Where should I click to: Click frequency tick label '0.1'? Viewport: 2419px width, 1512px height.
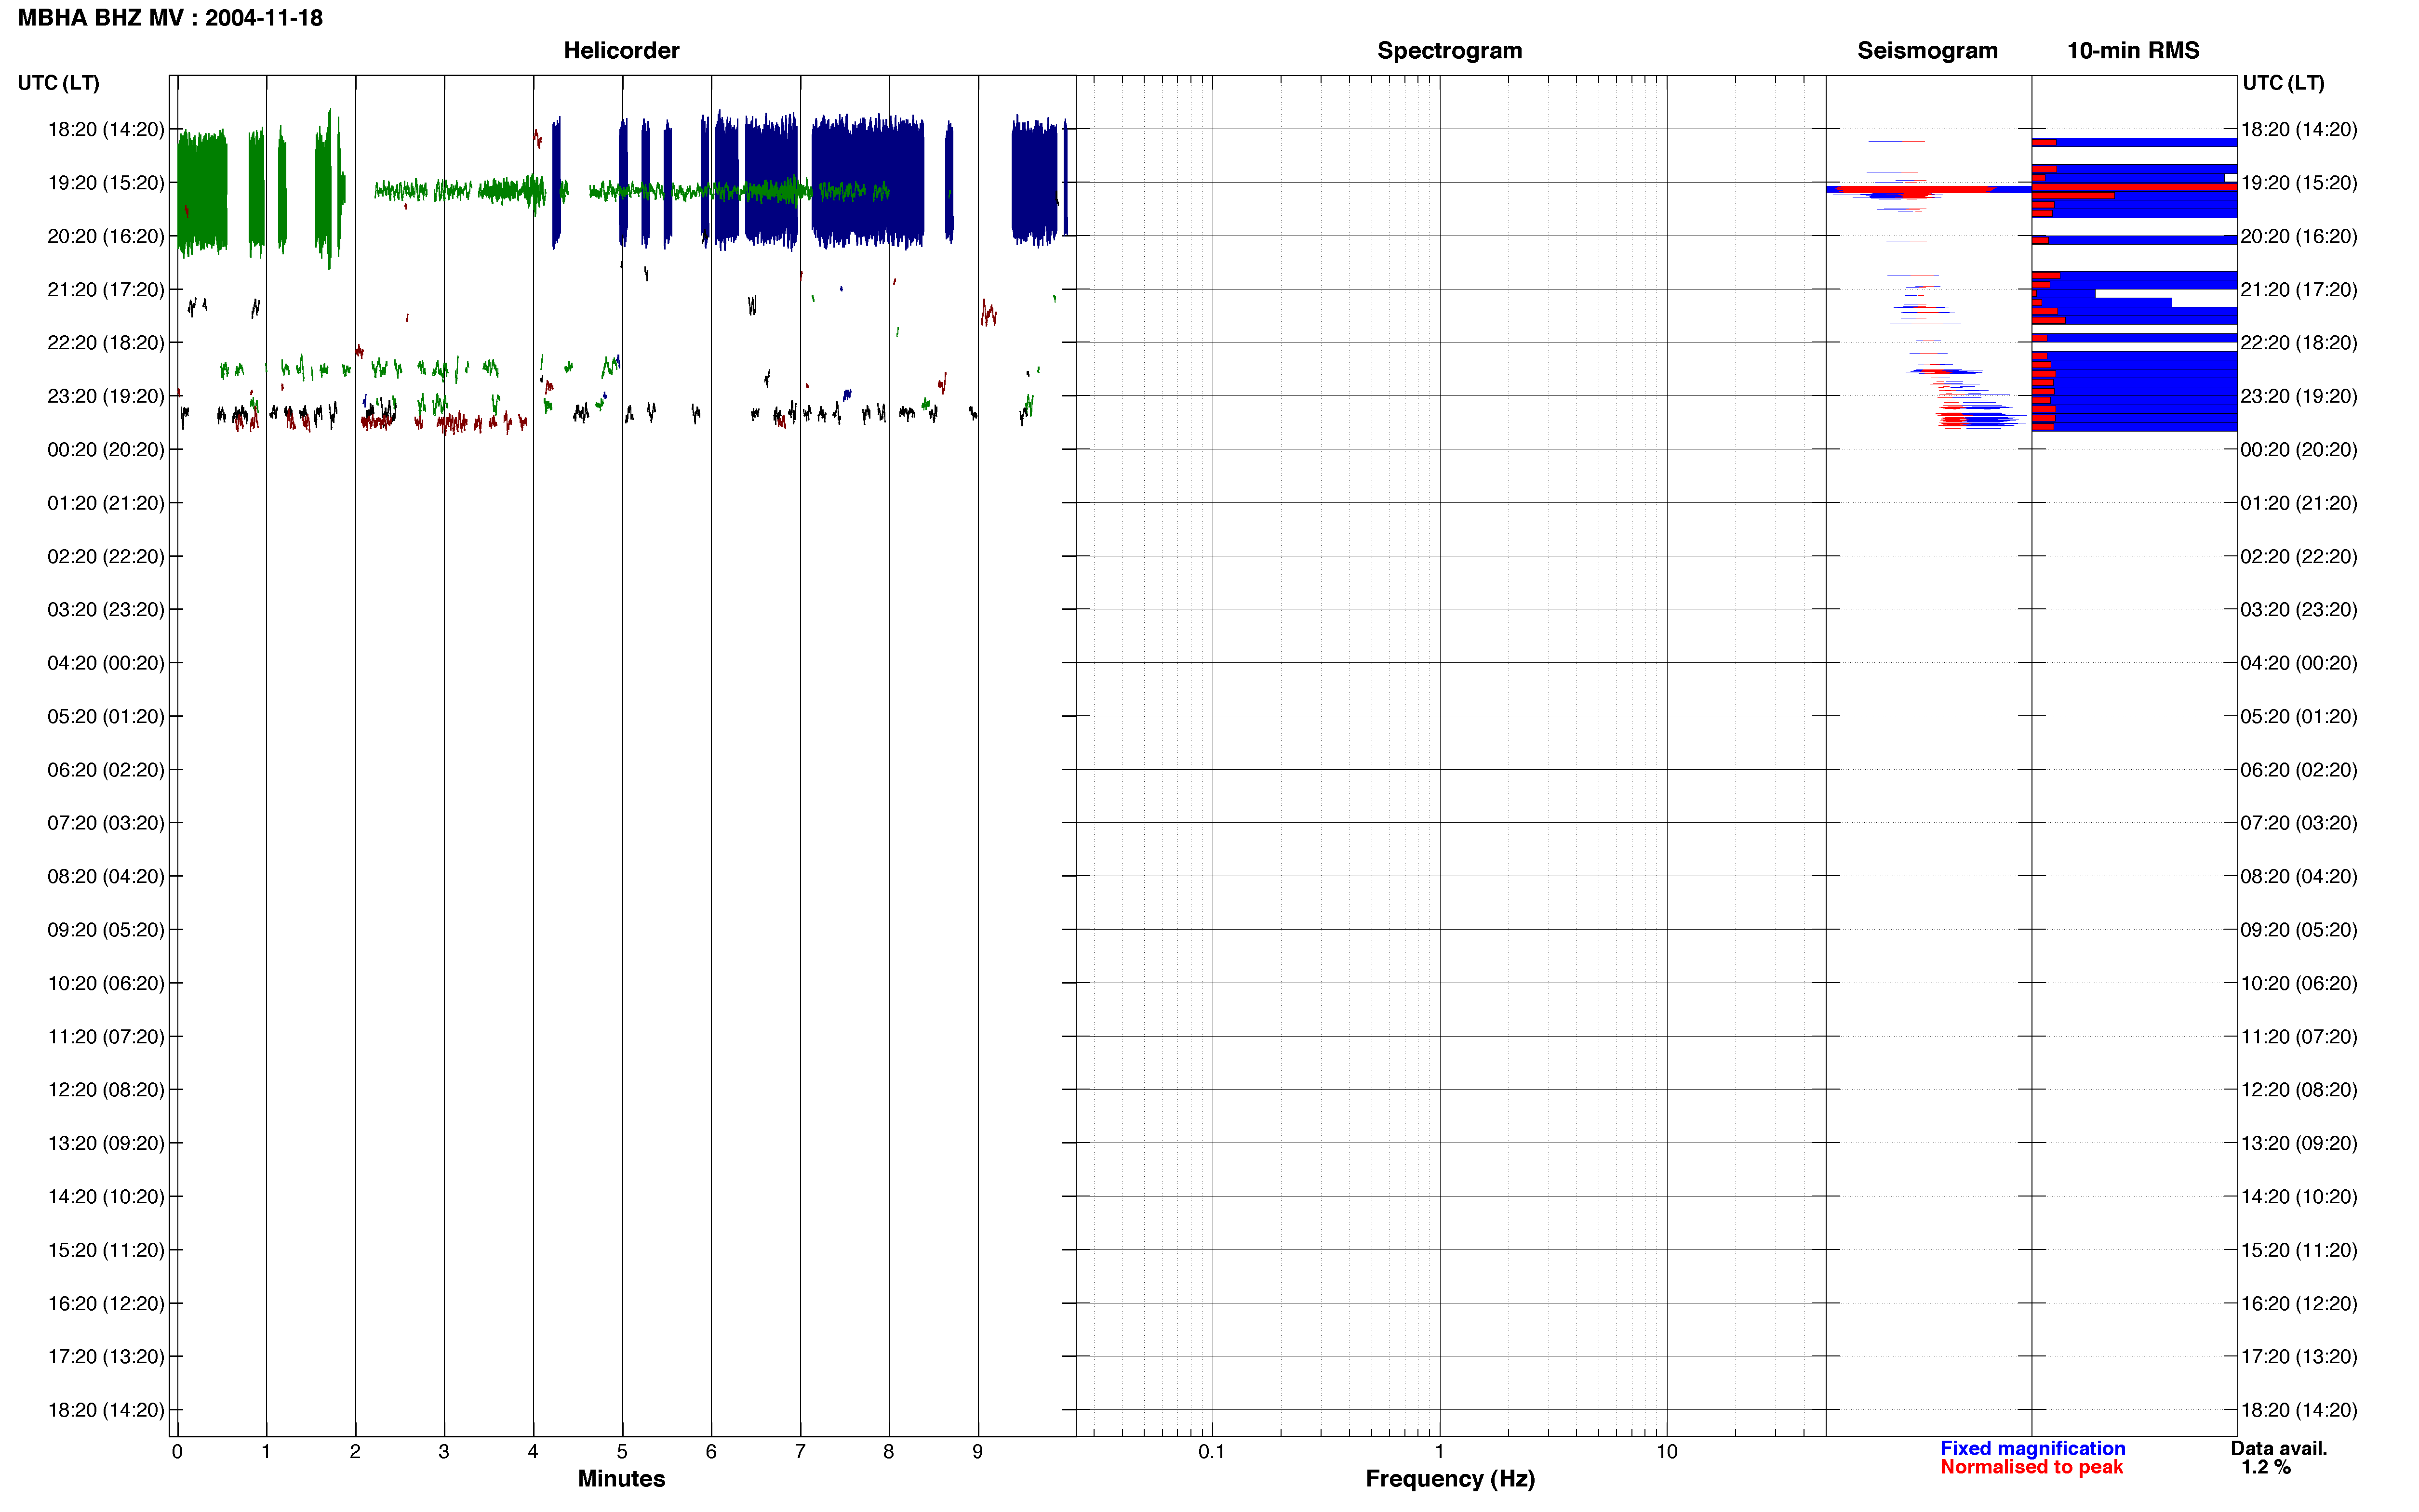pyautogui.click(x=1212, y=1452)
